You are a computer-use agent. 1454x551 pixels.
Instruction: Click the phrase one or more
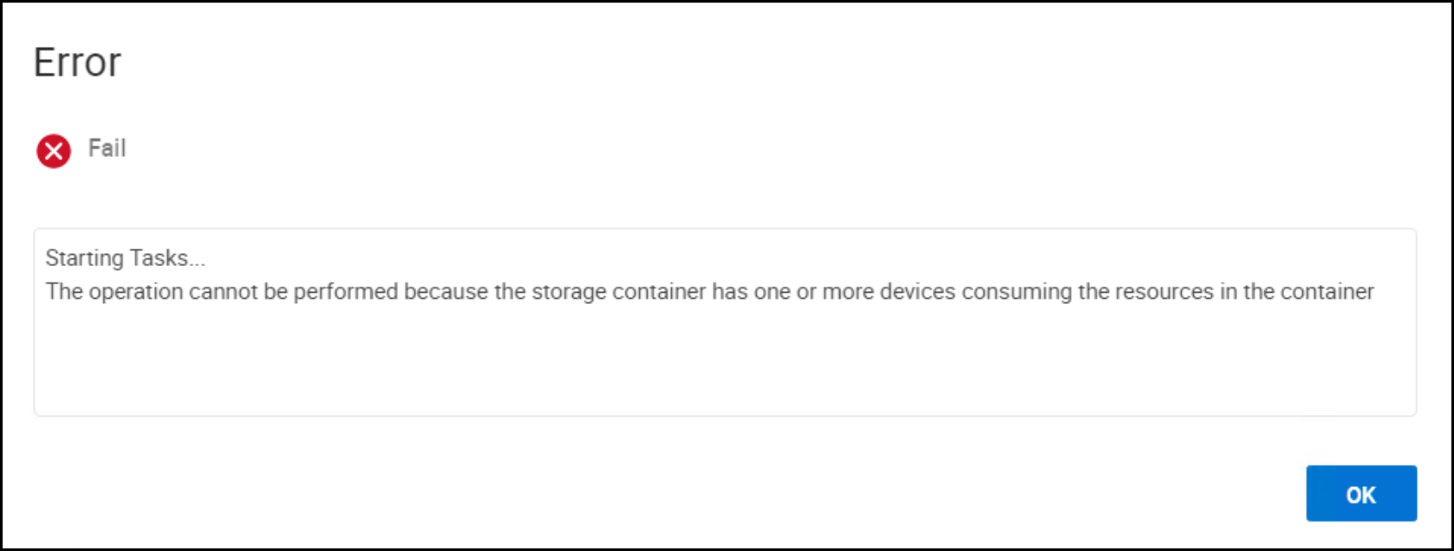(813, 292)
